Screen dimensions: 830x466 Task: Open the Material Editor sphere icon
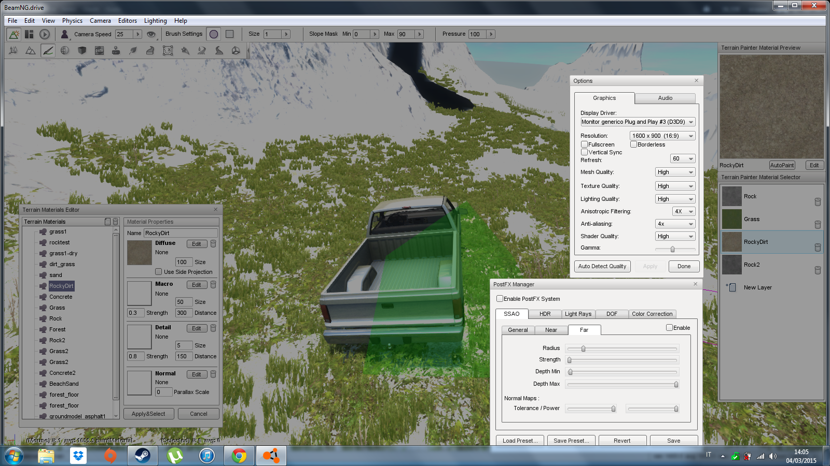coord(65,50)
